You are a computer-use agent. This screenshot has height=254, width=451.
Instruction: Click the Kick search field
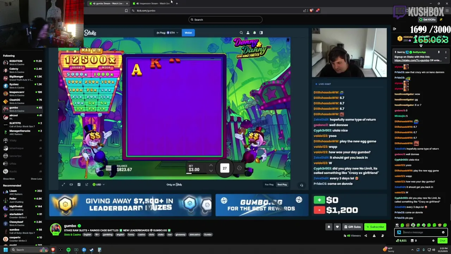pyautogui.click(x=225, y=20)
